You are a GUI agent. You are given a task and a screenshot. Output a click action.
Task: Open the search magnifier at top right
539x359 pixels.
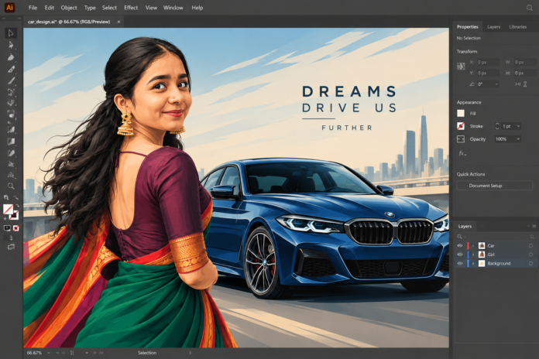tap(530, 8)
